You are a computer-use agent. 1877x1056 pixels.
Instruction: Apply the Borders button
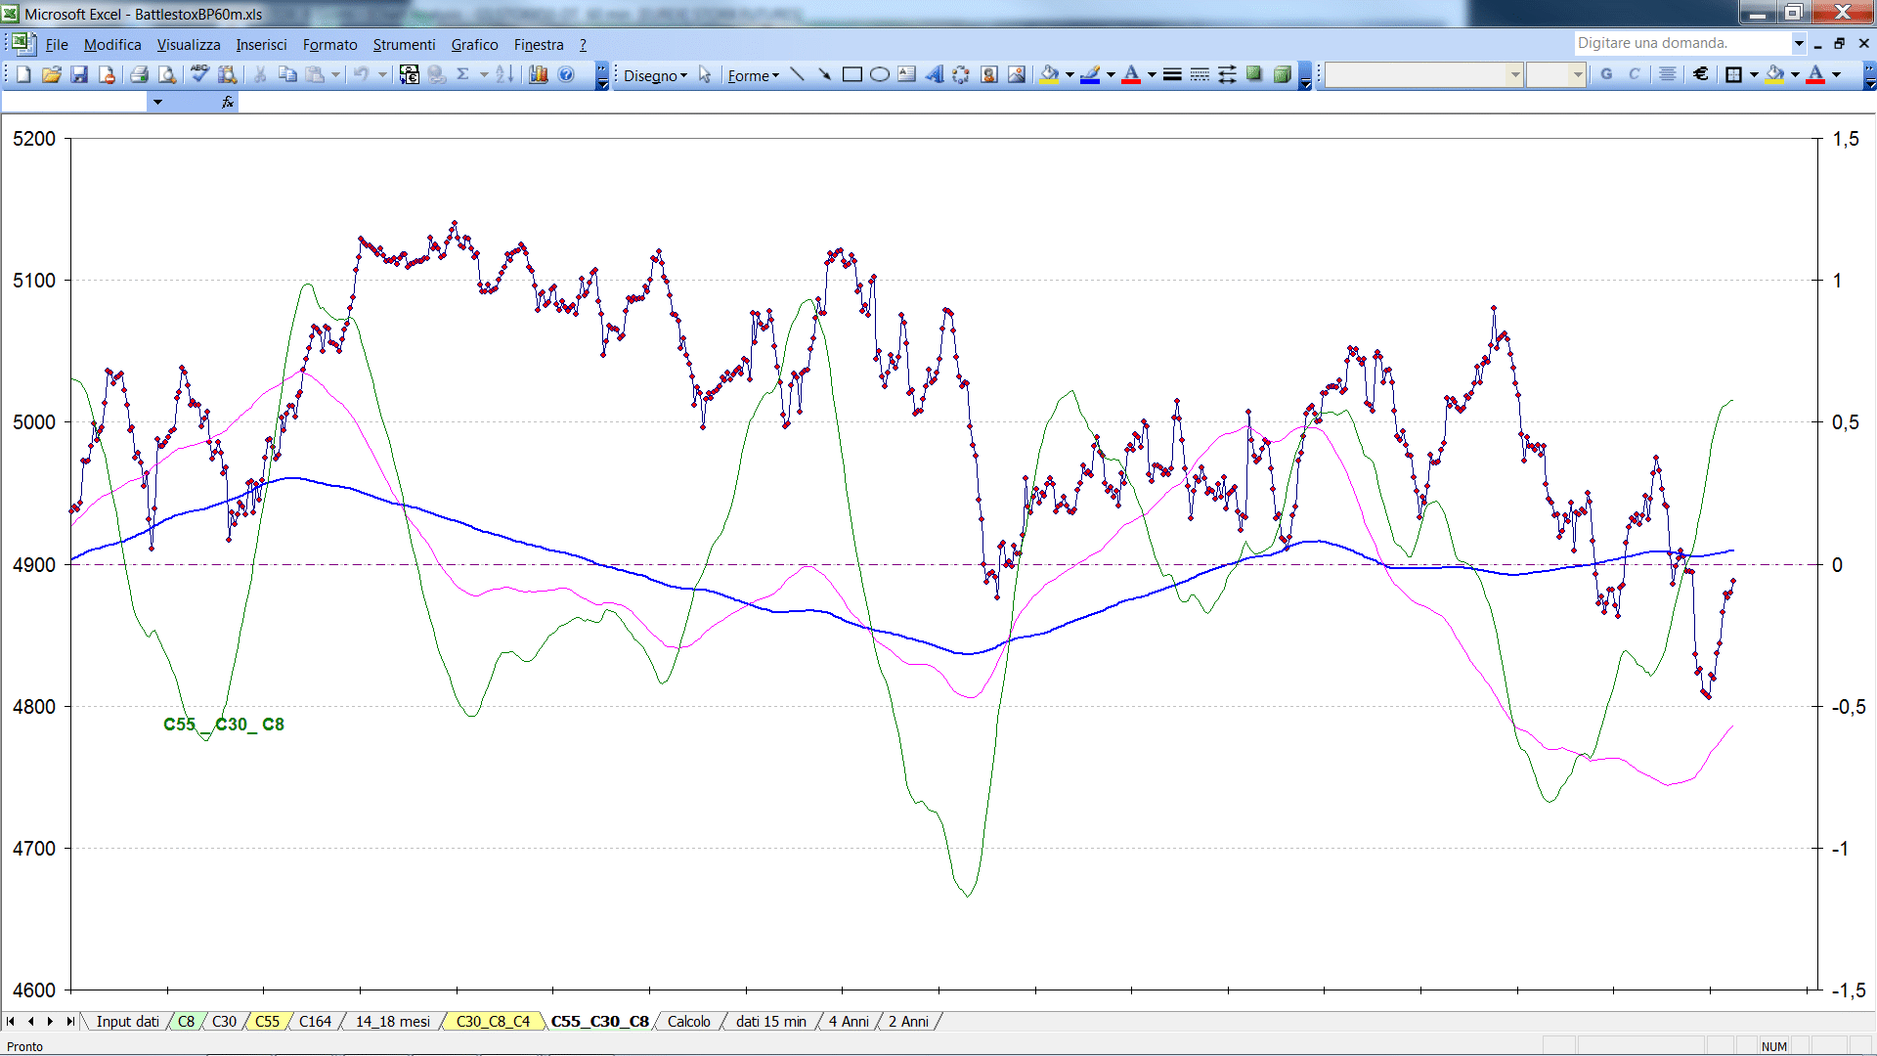point(1733,74)
